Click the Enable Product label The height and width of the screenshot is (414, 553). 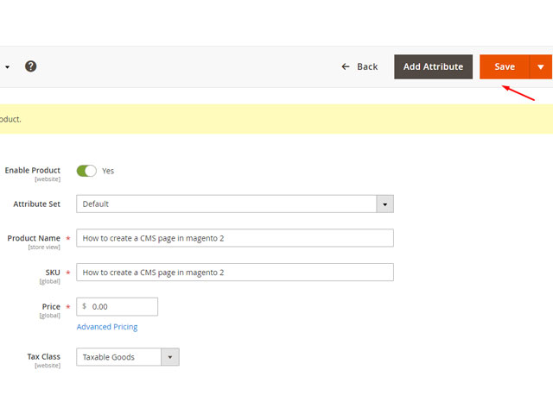tap(33, 171)
